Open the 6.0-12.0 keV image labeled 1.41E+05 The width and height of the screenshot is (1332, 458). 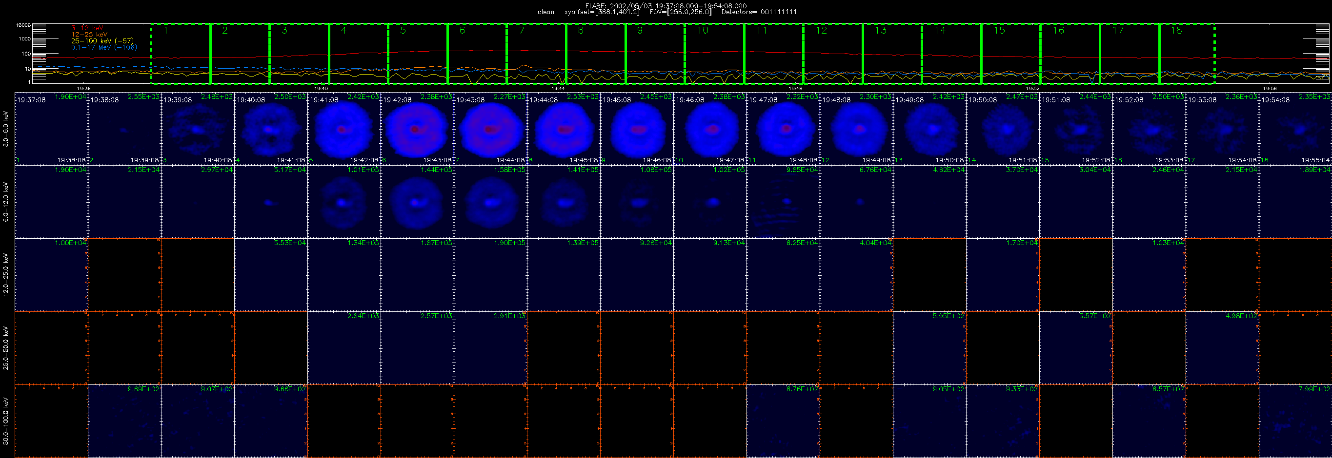coord(564,202)
